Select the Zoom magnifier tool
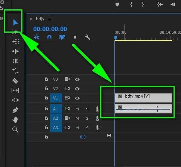The image size is (181, 167). 15,129
